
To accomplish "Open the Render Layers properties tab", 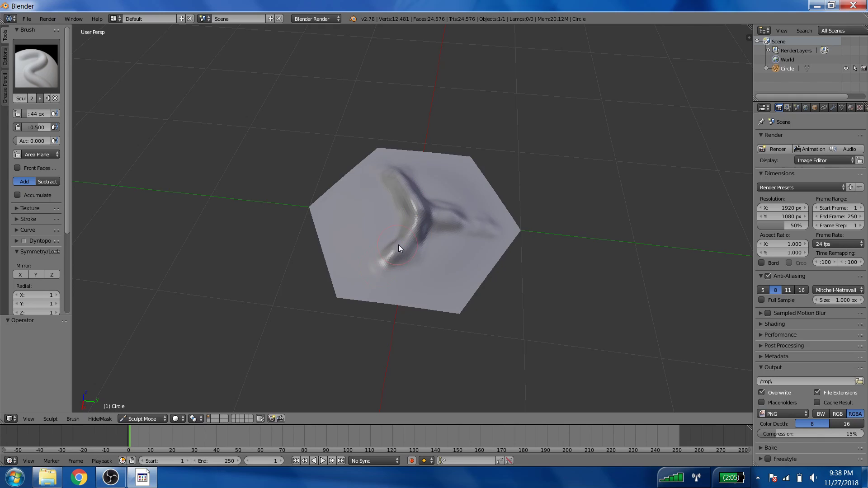I will pos(788,108).
